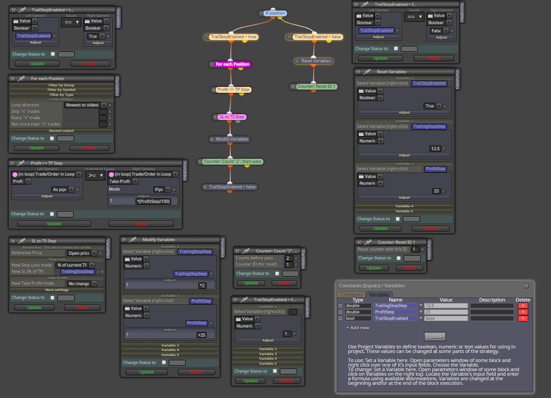Pin the Counter: Reset ID 1 panel
551x398 pixels.
pos(368,242)
